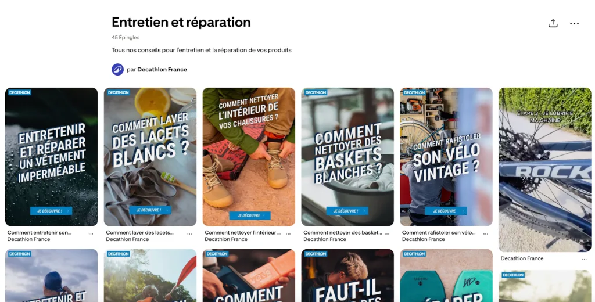
Task: Open more options for the bike chain pin
Action: point(584,260)
